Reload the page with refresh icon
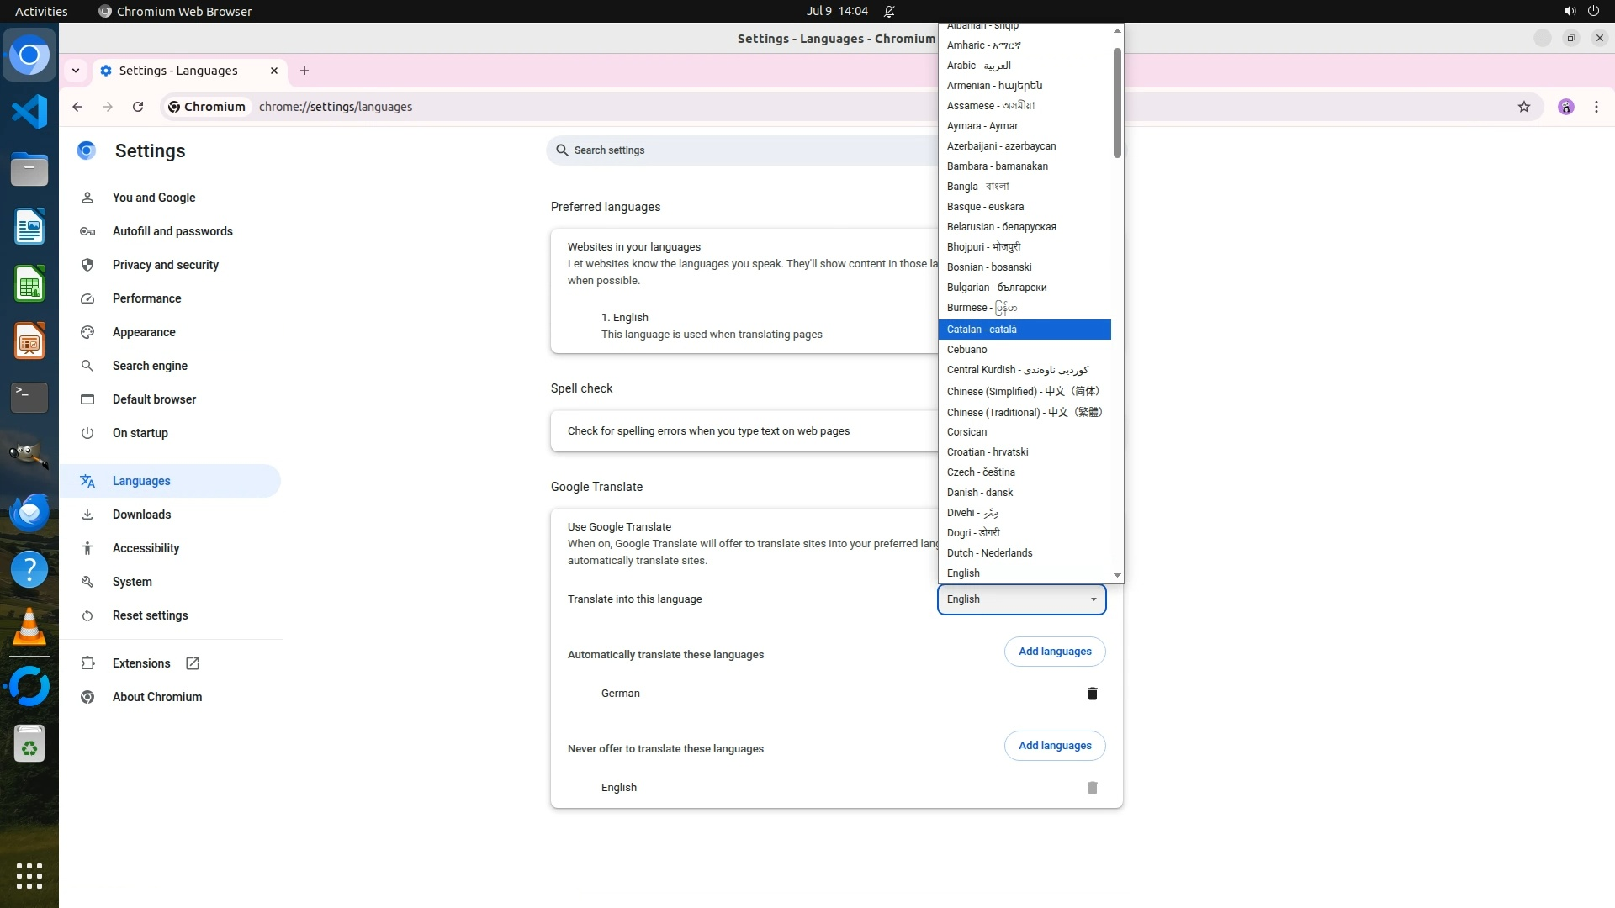The image size is (1615, 908). click(138, 107)
